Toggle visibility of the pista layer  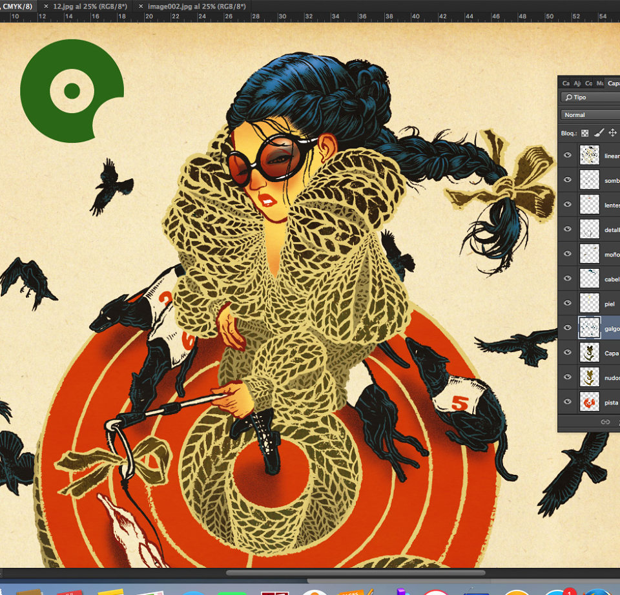(568, 402)
